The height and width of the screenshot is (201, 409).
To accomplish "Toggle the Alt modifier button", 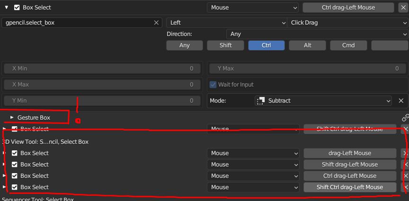I will (x=308, y=45).
